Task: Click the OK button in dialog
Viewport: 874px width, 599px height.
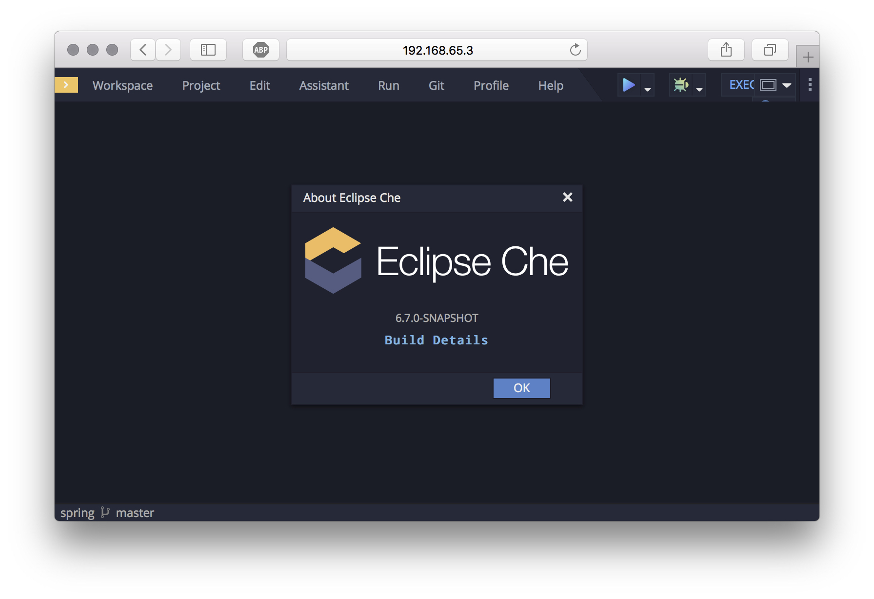Action: pos(522,388)
